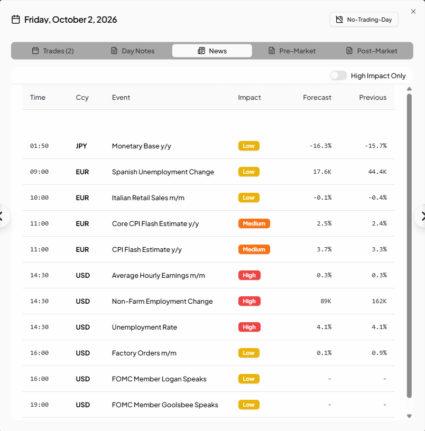Screen dimensions: 425x431
Task: Select the Monetary Base y/y event
Action: pyautogui.click(x=208, y=146)
